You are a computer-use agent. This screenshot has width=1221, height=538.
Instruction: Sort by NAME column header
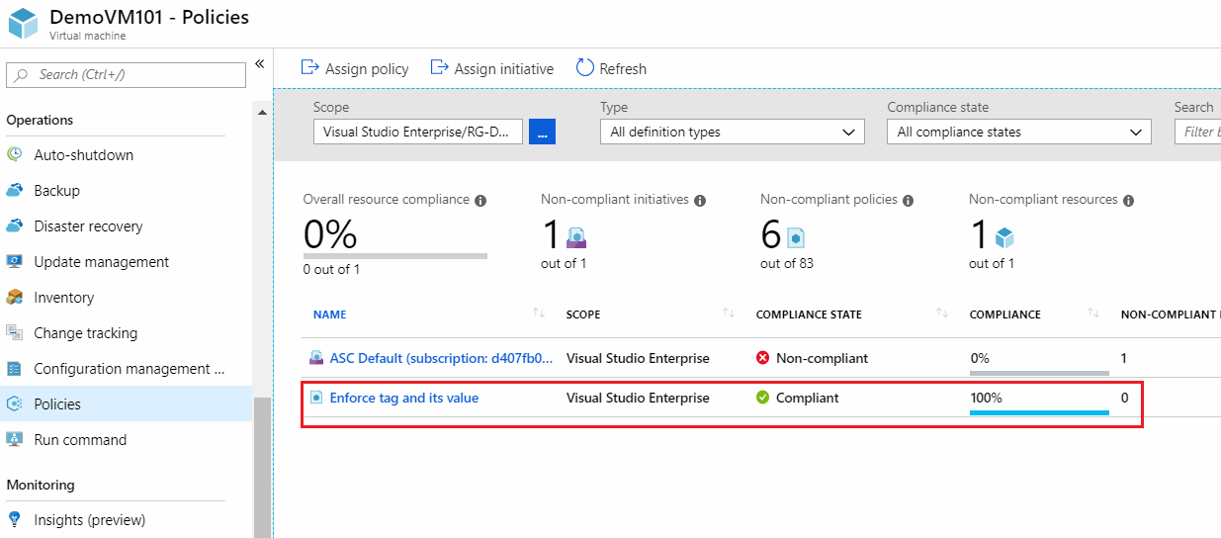tap(329, 314)
